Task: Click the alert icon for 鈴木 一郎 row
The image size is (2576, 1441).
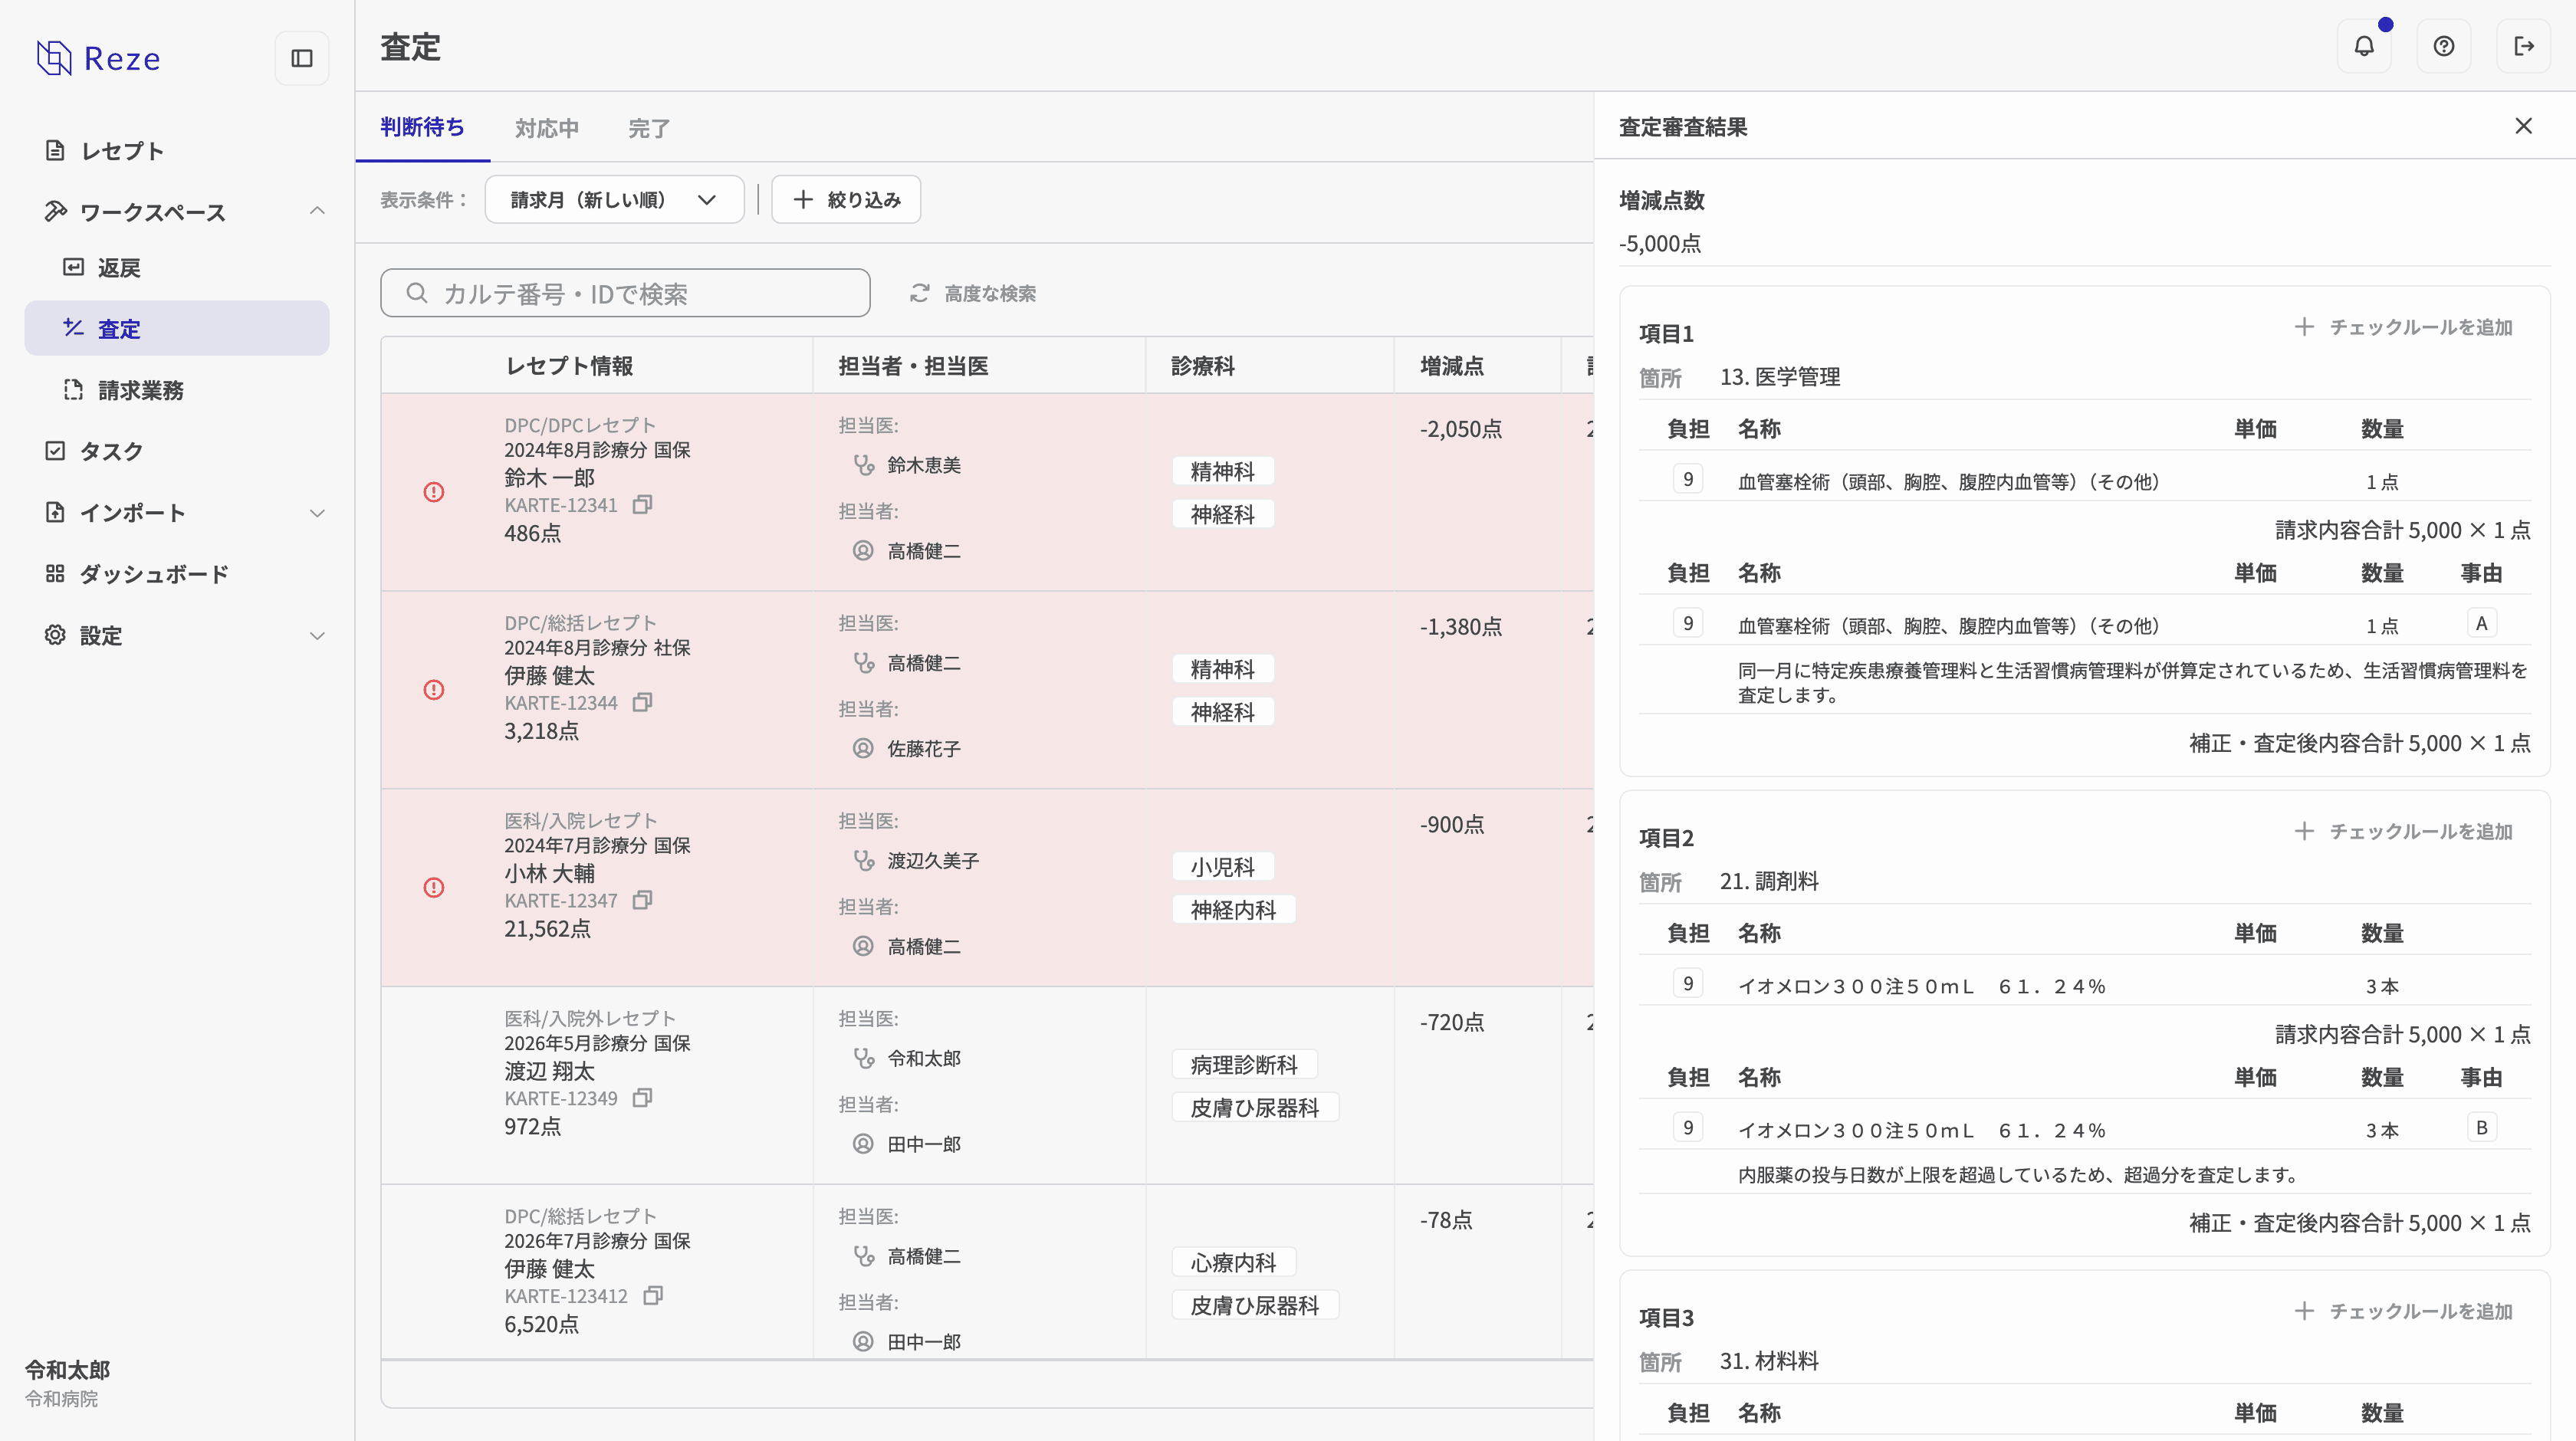Action: click(434, 492)
